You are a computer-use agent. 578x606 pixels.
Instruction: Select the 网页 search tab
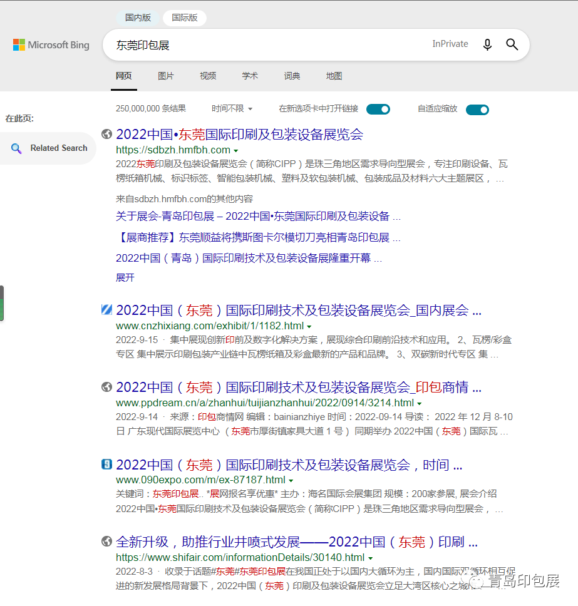point(124,76)
